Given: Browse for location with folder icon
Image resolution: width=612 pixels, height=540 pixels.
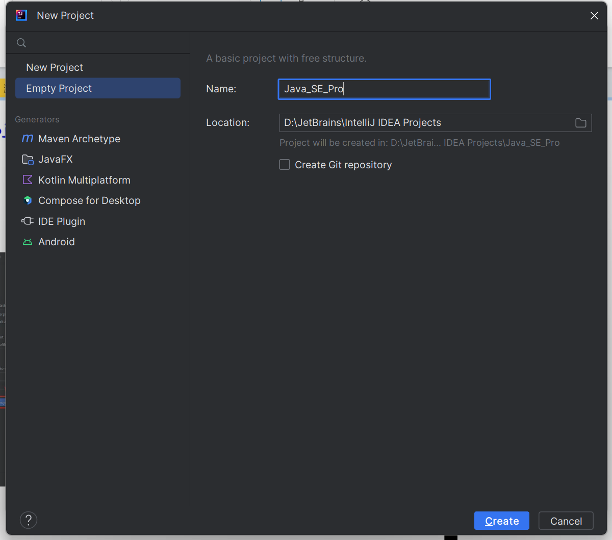Looking at the screenshot, I should pyautogui.click(x=580, y=123).
